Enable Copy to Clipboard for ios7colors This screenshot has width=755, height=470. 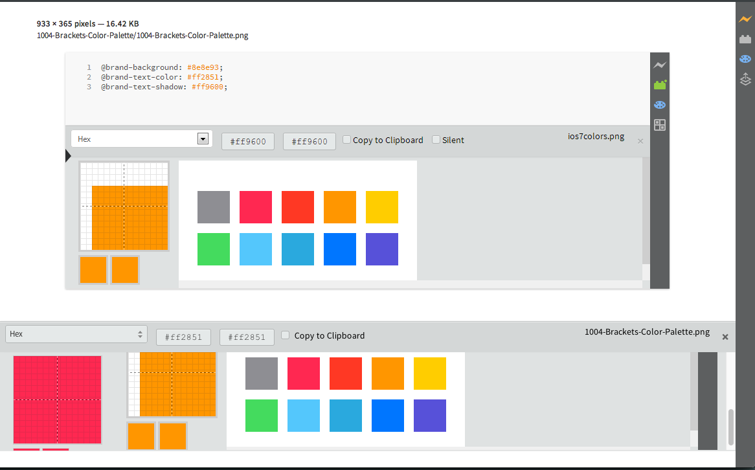pos(346,139)
